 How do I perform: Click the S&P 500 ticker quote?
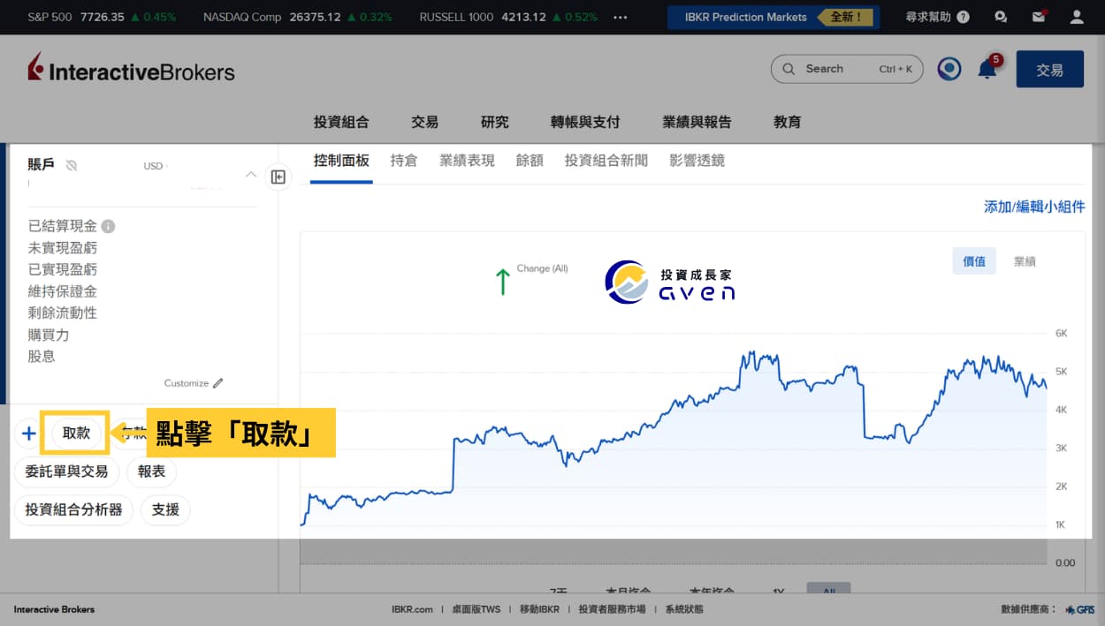(102, 17)
